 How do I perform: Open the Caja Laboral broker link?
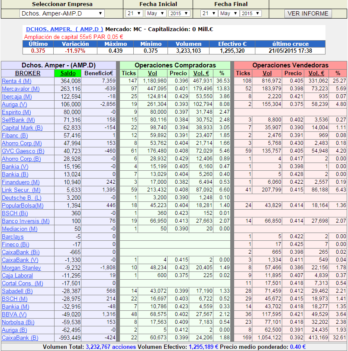click(17, 275)
